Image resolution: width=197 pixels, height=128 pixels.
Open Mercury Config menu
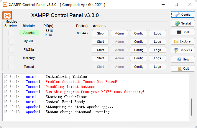click(139, 58)
